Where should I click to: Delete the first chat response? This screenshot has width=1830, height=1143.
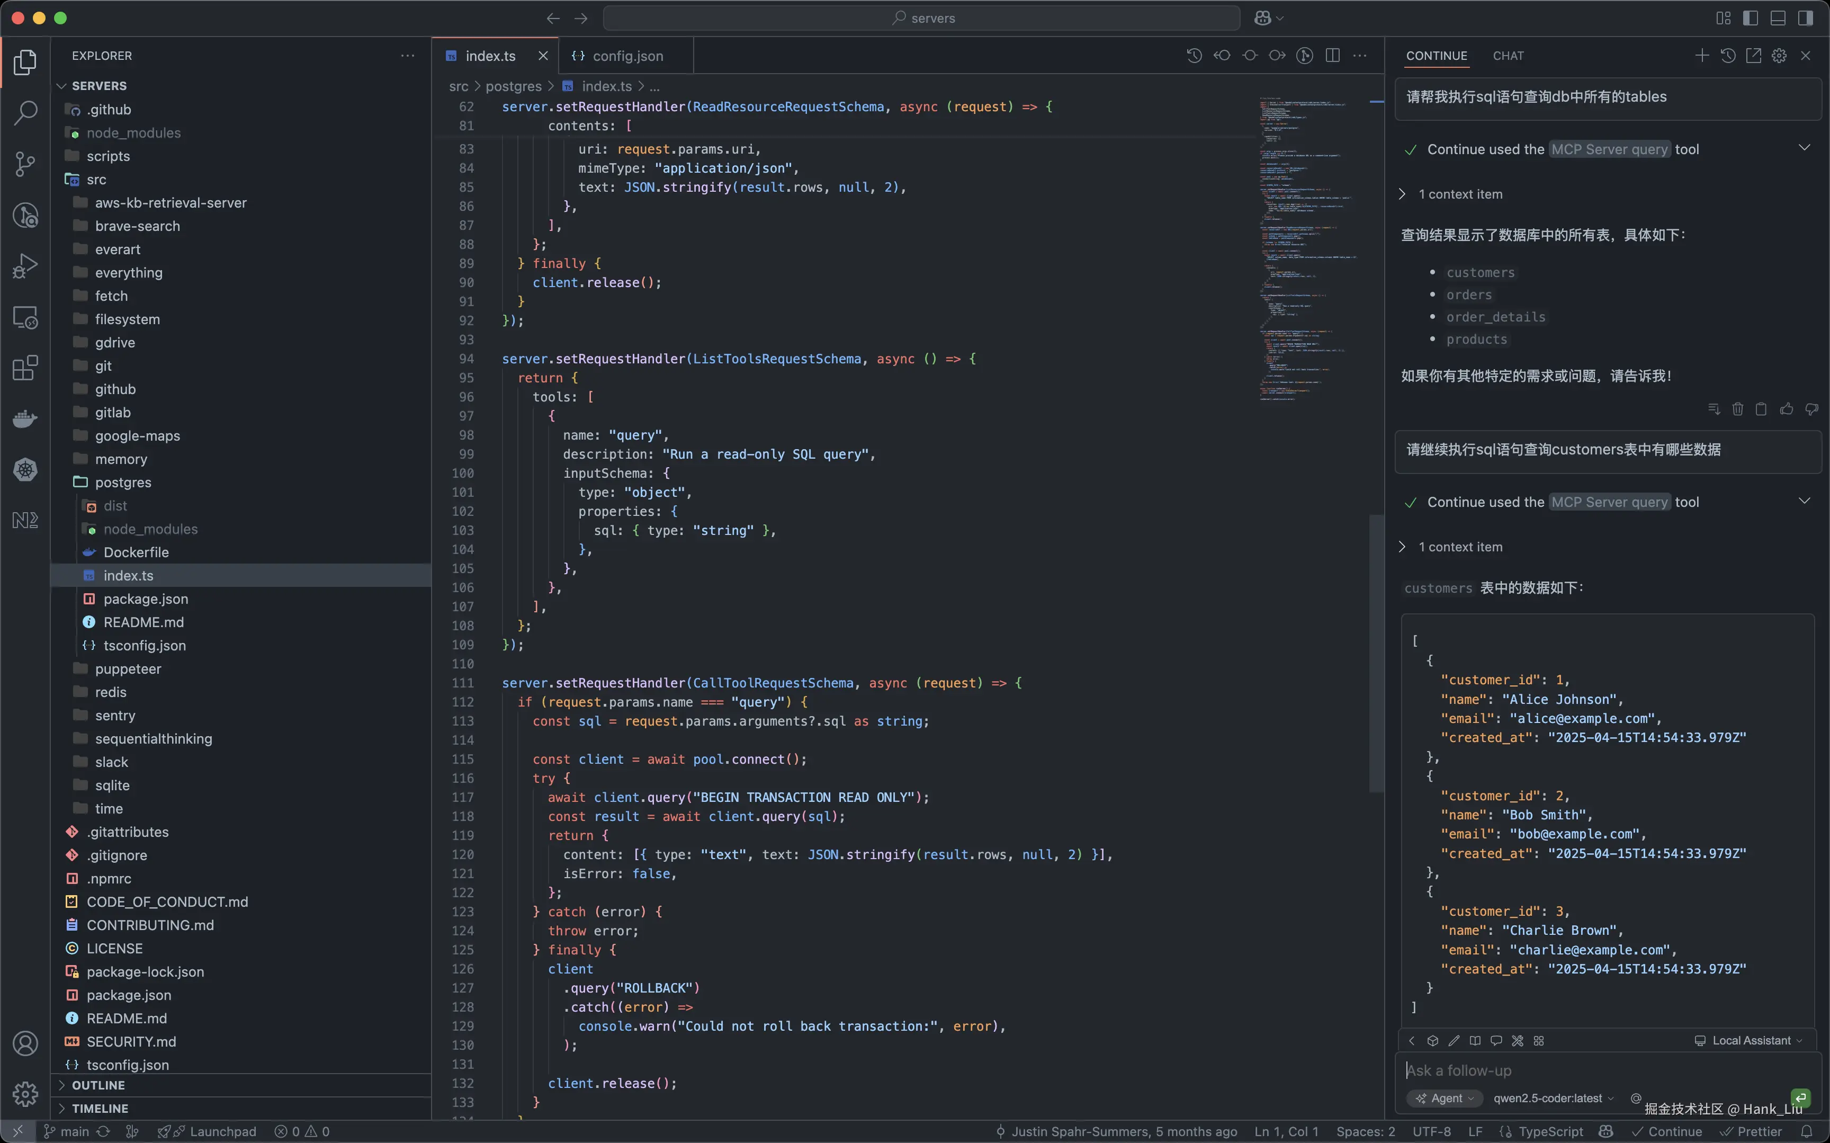click(x=1737, y=409)
